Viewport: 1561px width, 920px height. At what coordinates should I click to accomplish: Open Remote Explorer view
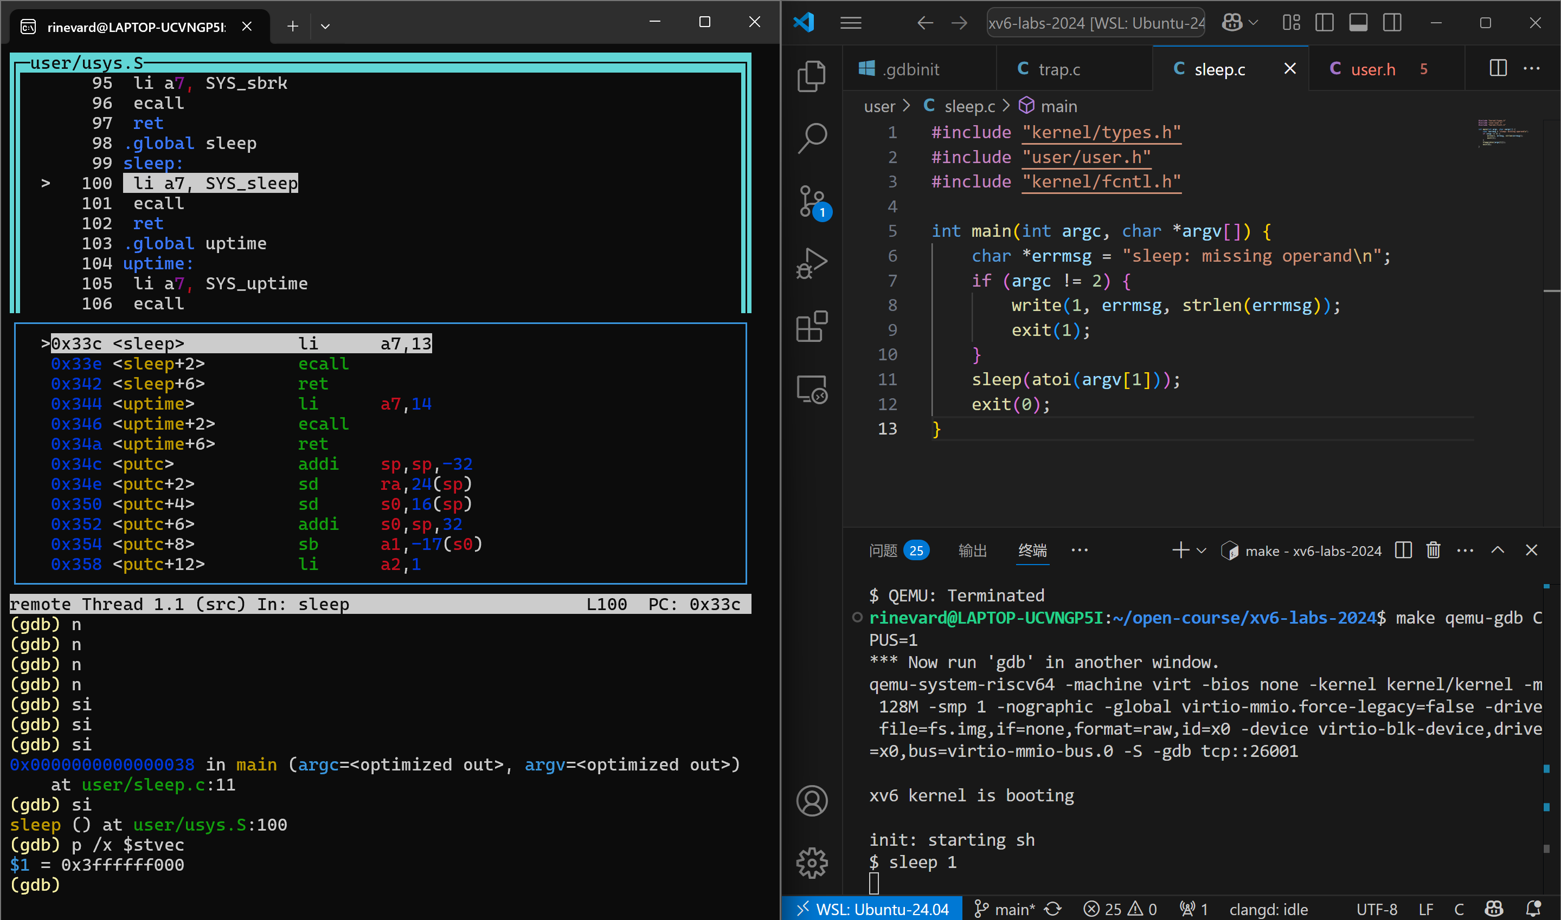[811, 390]
